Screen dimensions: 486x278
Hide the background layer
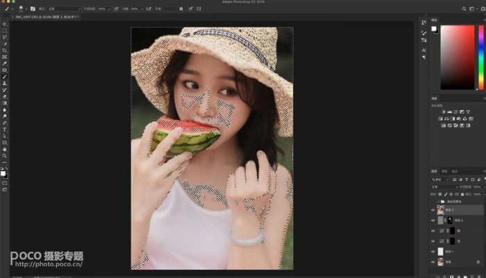coord(433,262)
